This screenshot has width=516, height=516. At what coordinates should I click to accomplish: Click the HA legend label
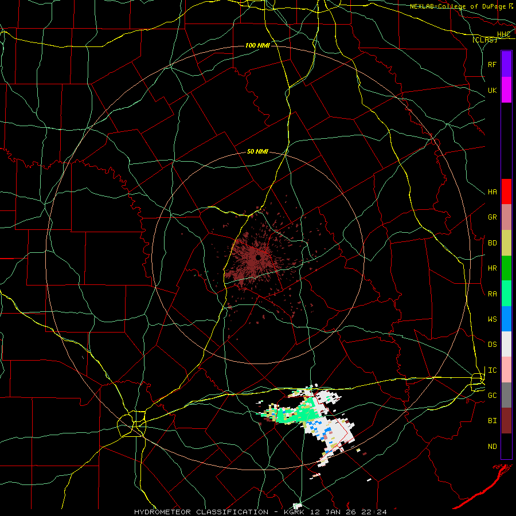click(492, 192)
